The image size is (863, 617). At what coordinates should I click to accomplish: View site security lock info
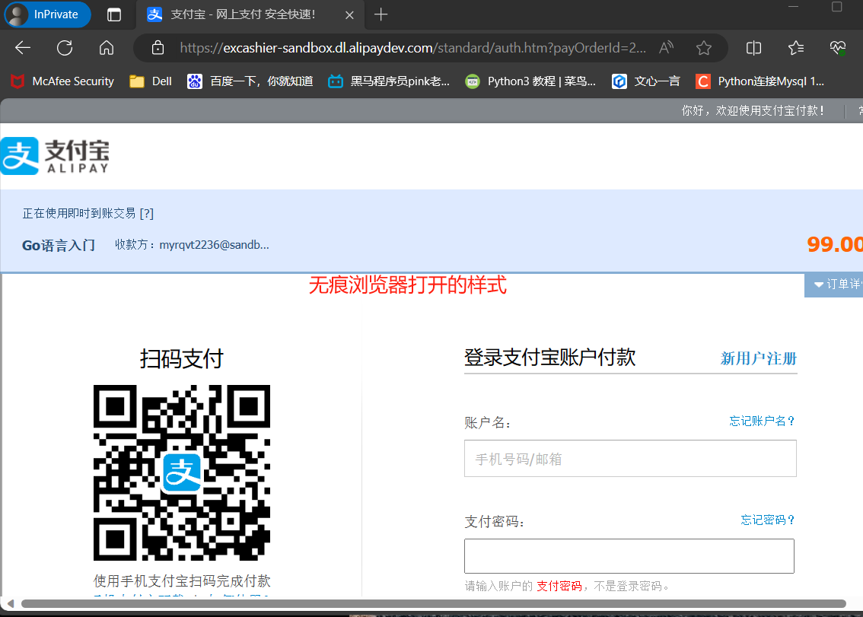click(x=158, y=48)
